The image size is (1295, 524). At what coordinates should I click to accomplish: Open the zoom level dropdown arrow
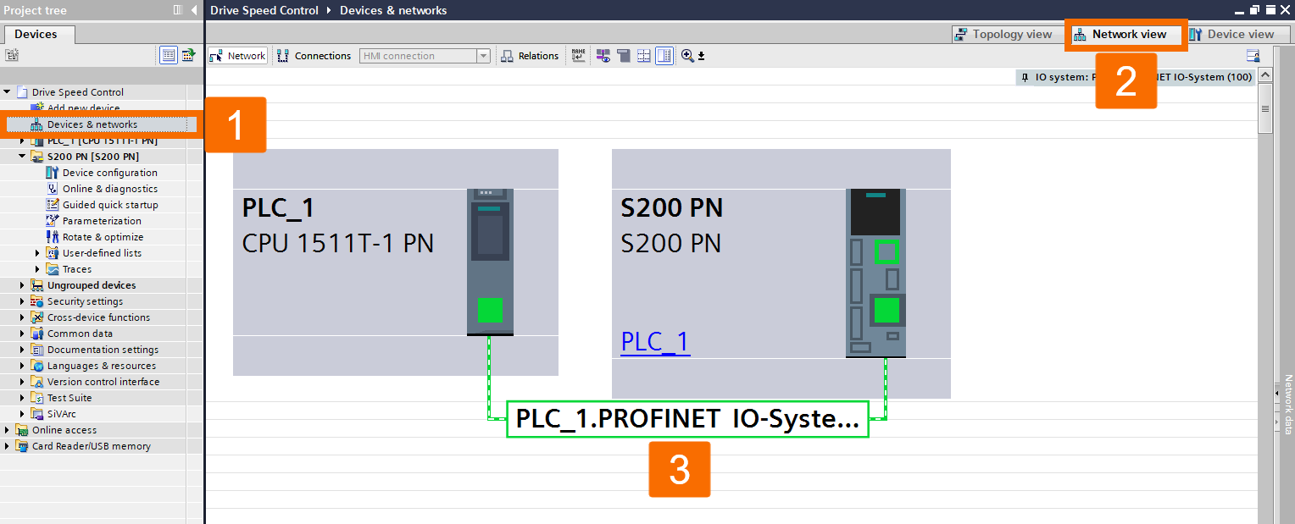702,57
